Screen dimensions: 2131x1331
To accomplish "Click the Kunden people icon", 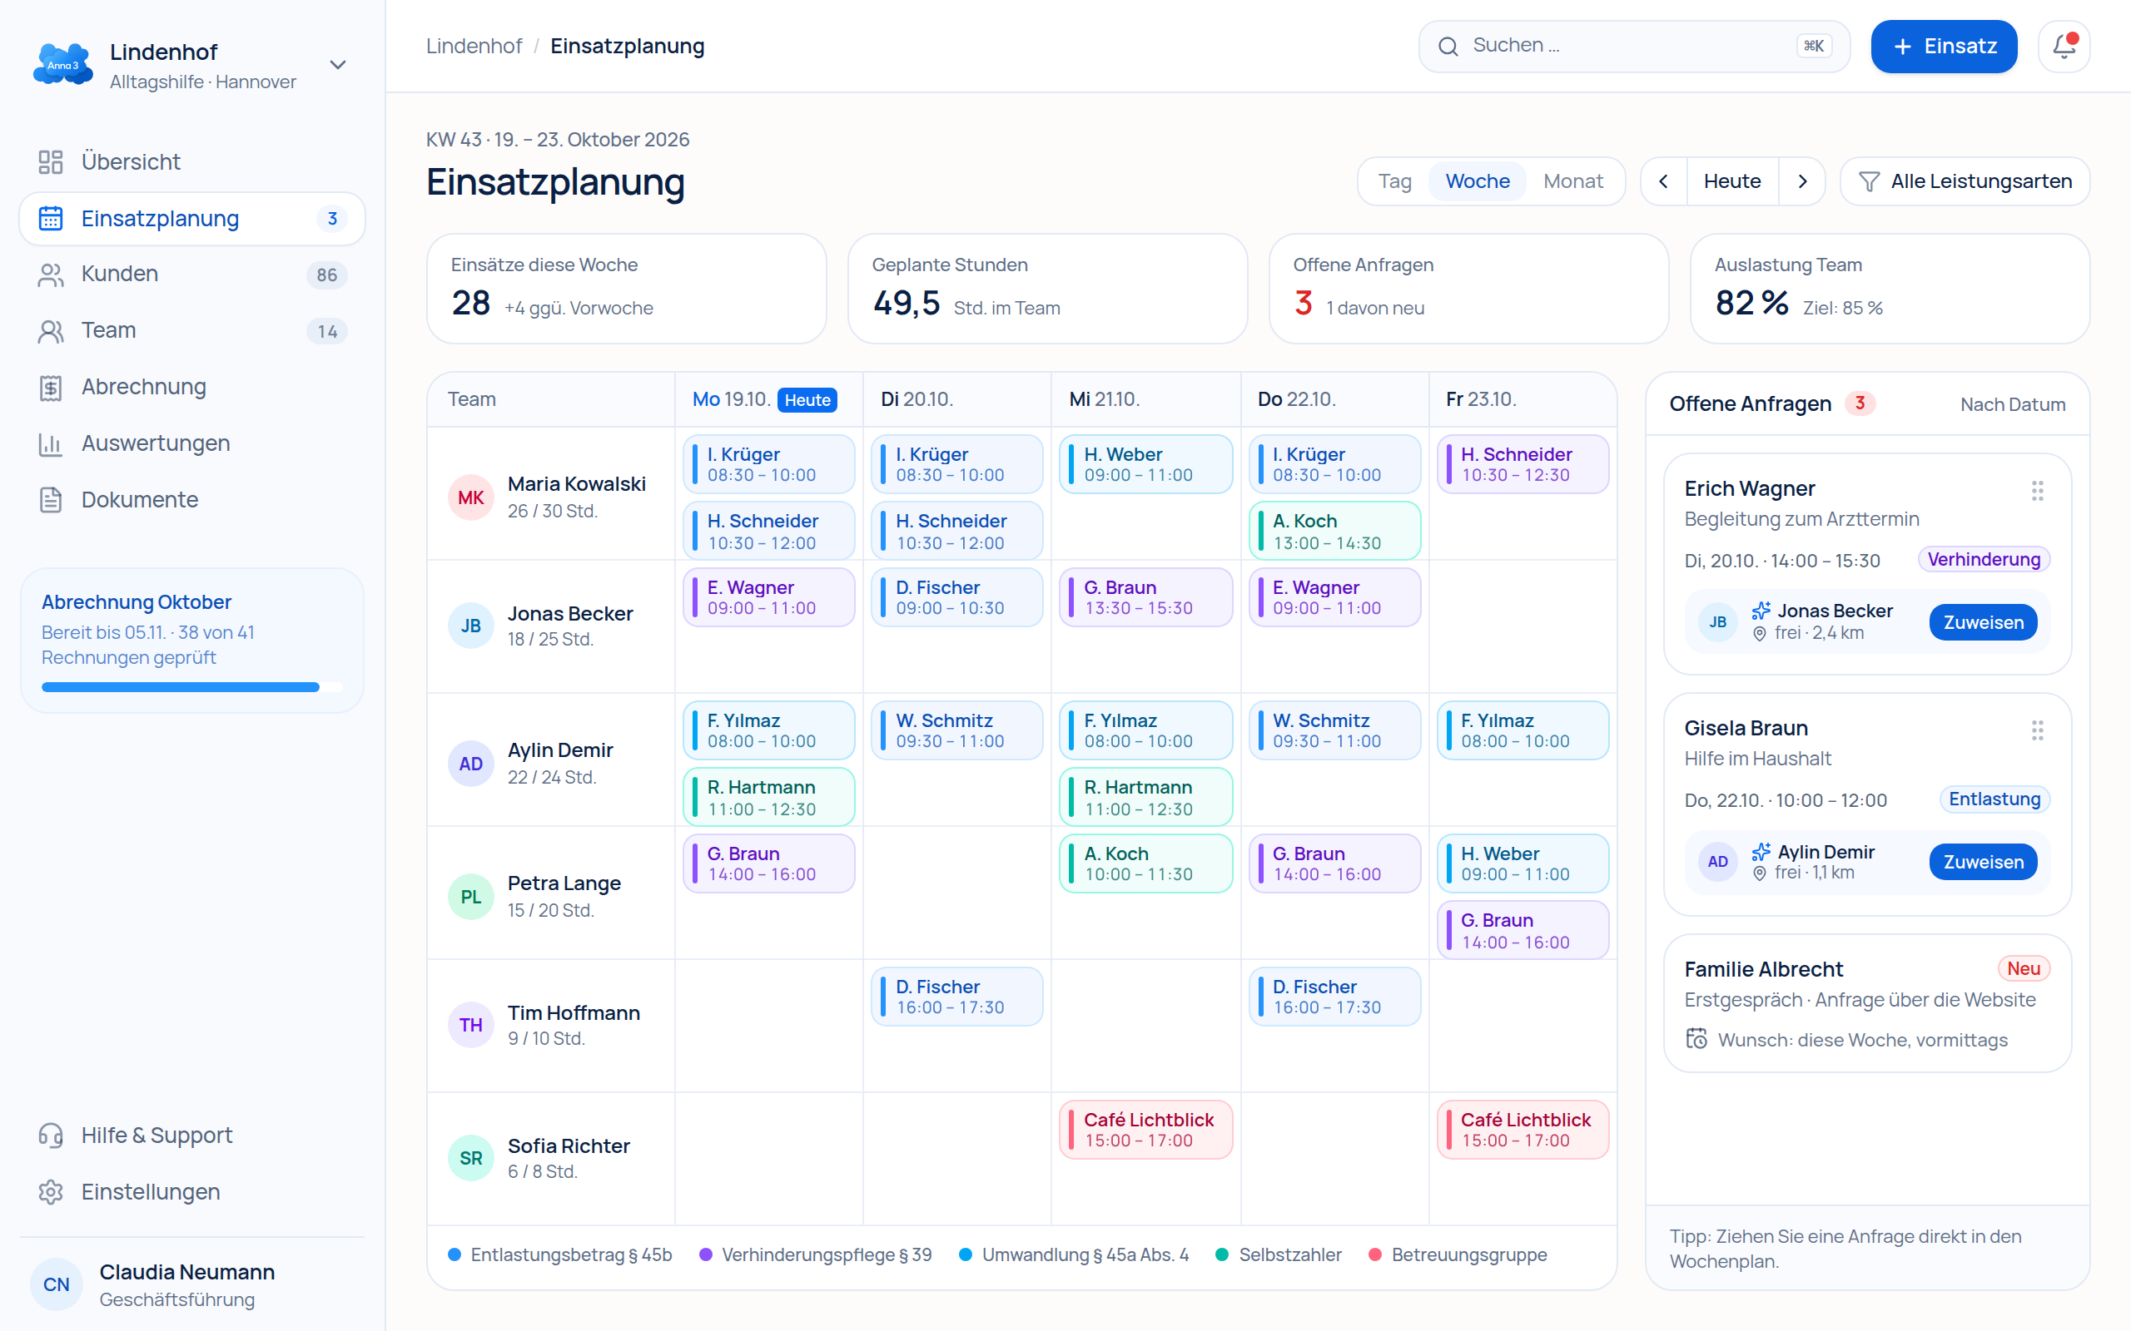I will [50, 275].
